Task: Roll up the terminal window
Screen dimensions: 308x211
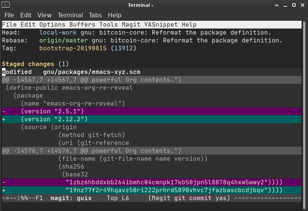Action: pyautogui.click(x=277, y=5)
